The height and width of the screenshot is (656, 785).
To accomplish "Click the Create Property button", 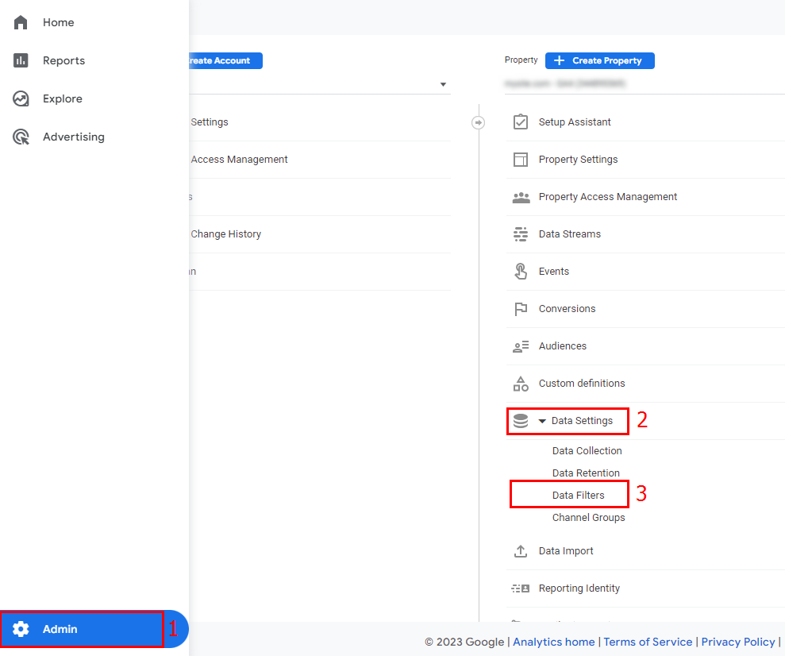I will 600,60.
